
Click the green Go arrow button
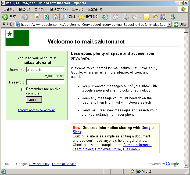(x=176, y=24)
